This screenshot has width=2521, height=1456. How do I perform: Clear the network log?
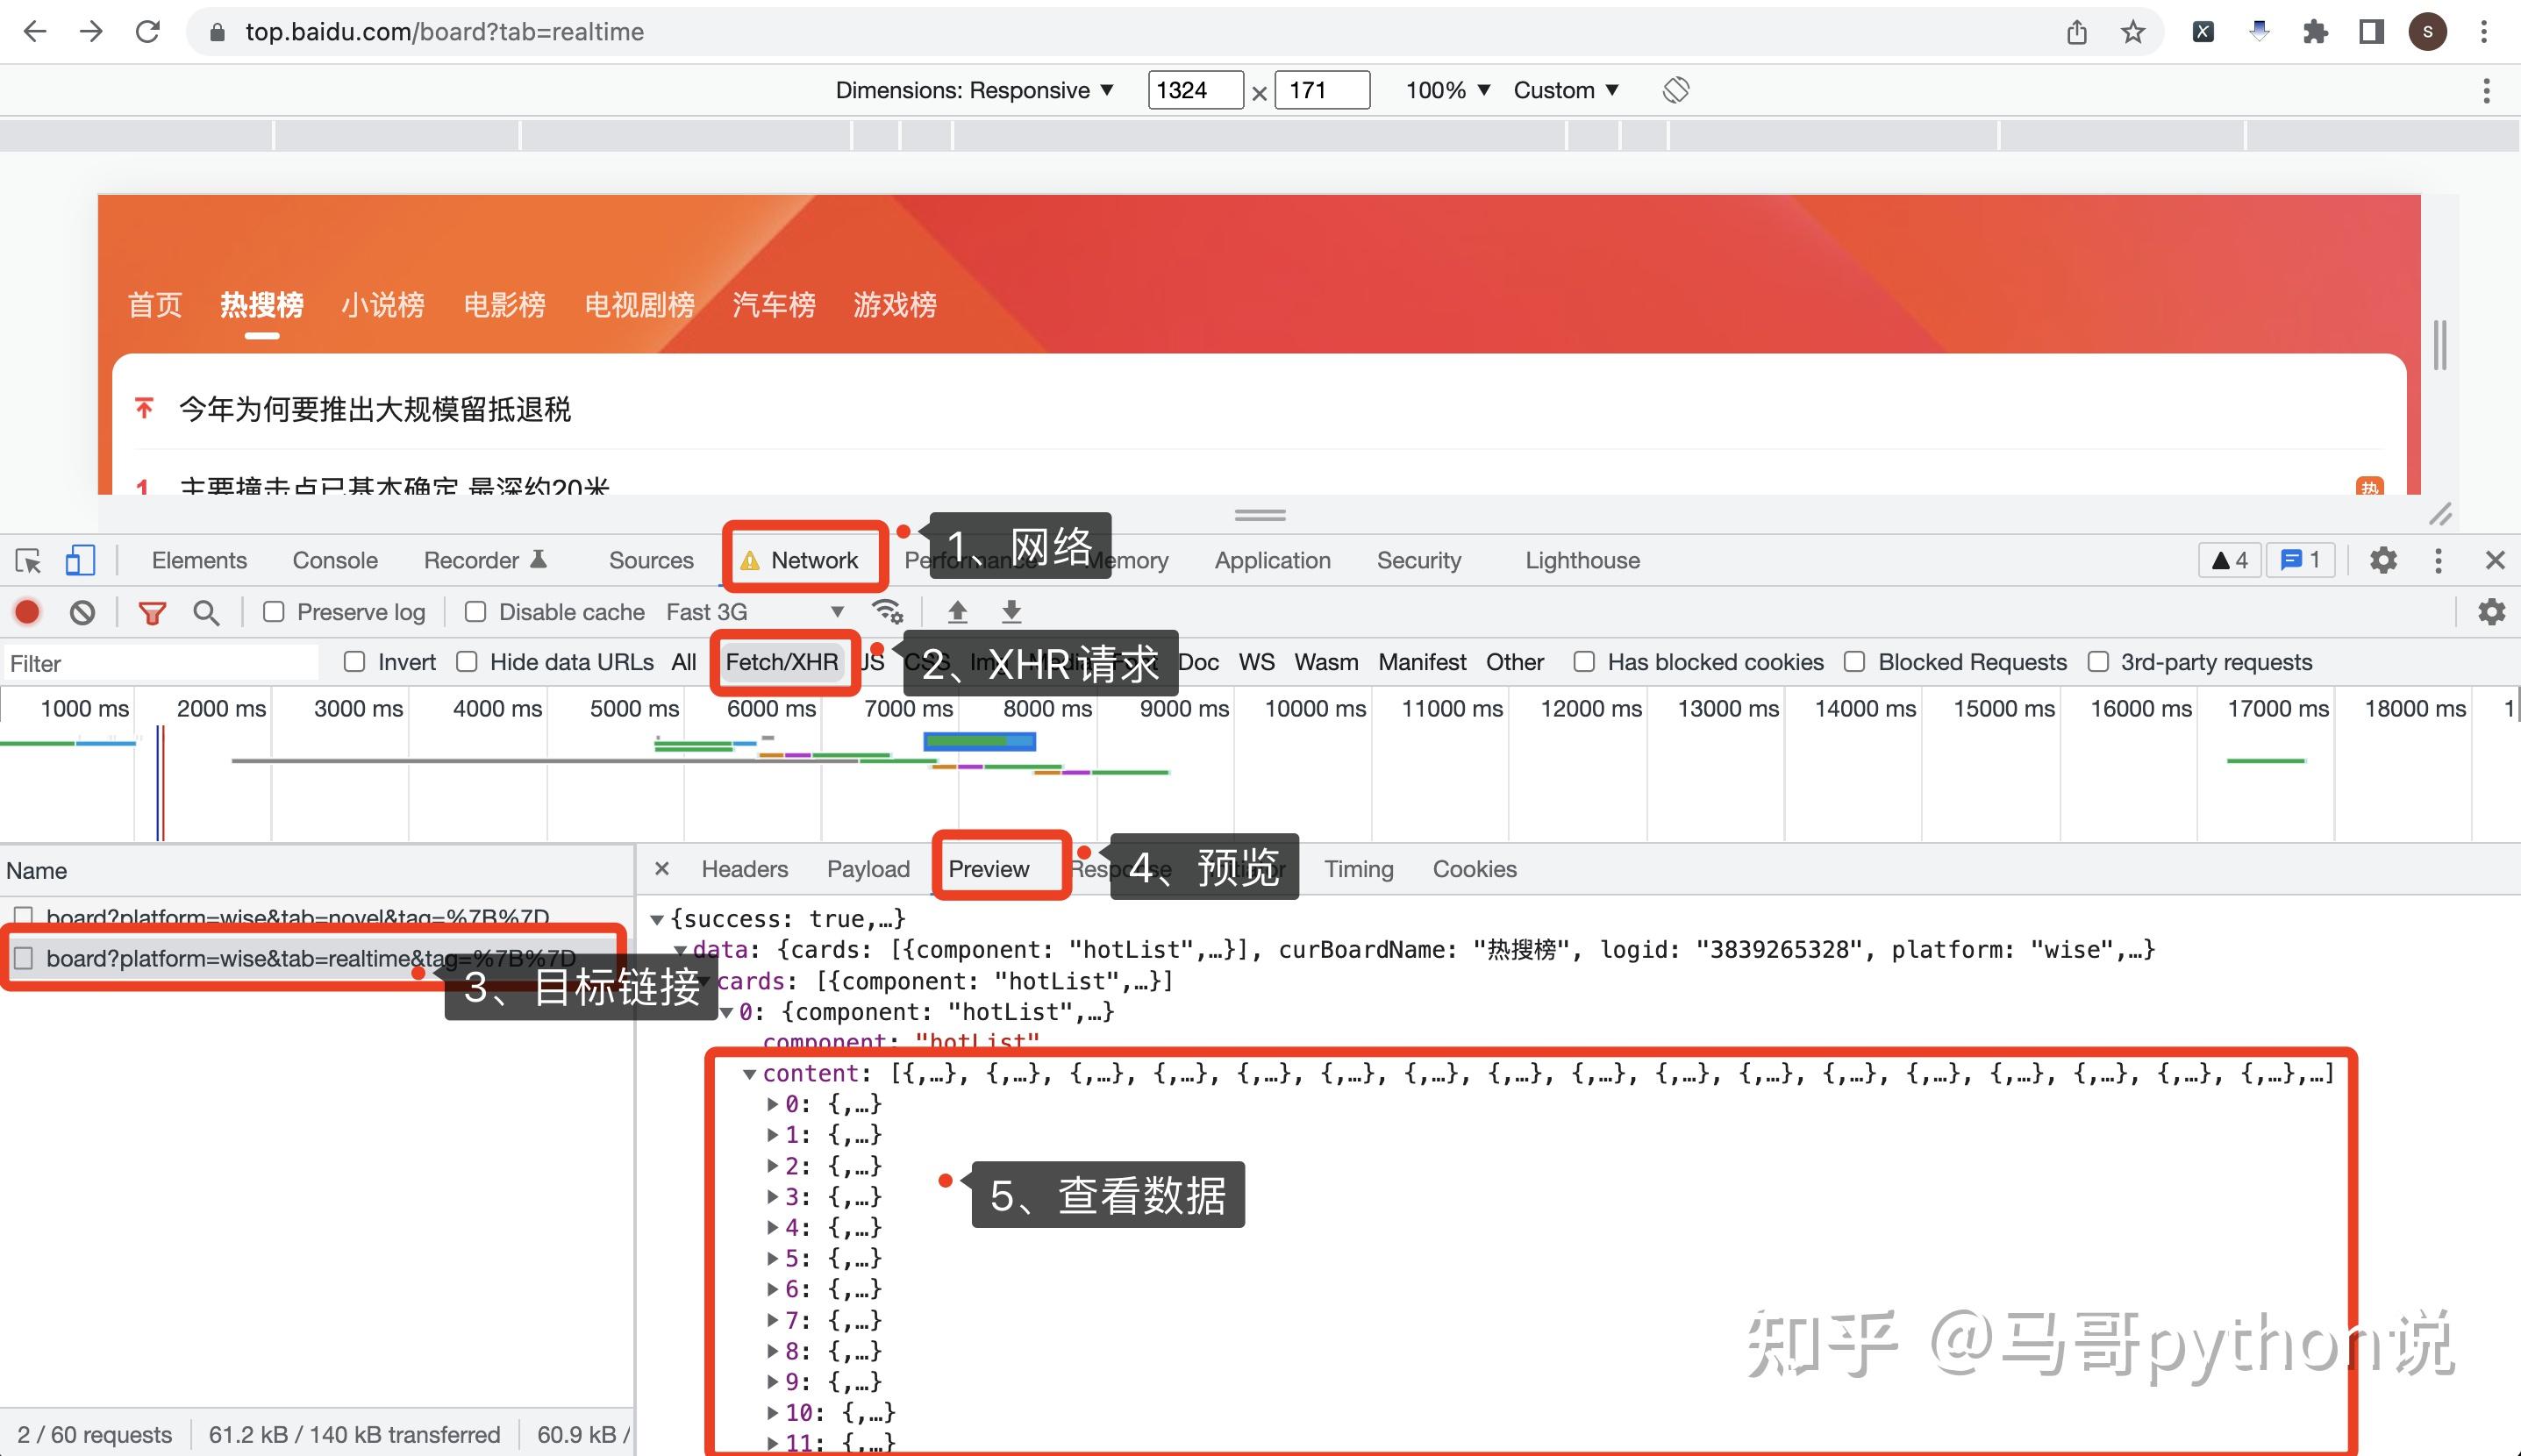[x=83, y=612]
